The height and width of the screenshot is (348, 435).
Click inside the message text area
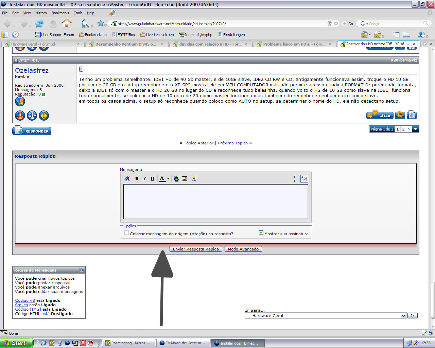[215, 202]
